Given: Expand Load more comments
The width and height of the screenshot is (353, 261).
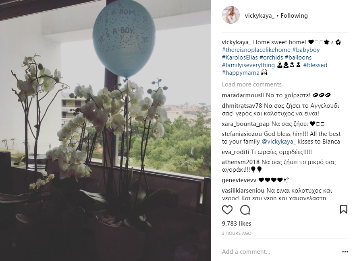Looking at the screenshot, I should (x=252, y=84).
